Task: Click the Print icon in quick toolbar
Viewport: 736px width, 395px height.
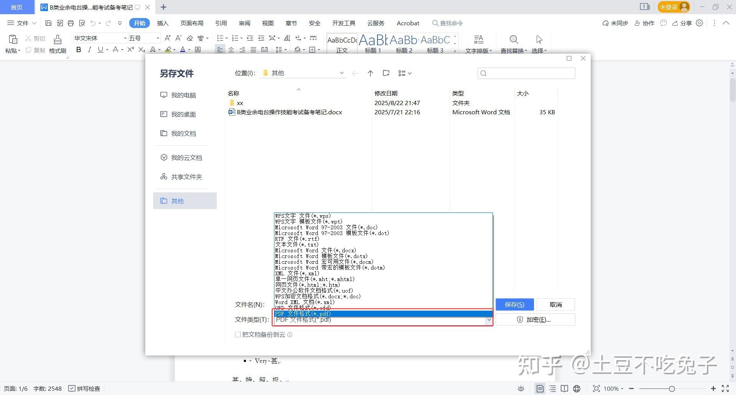Action: click(x=71, y=23)
